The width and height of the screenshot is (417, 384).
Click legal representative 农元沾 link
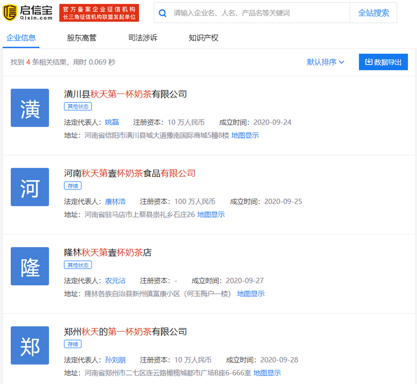coord(115,280)
